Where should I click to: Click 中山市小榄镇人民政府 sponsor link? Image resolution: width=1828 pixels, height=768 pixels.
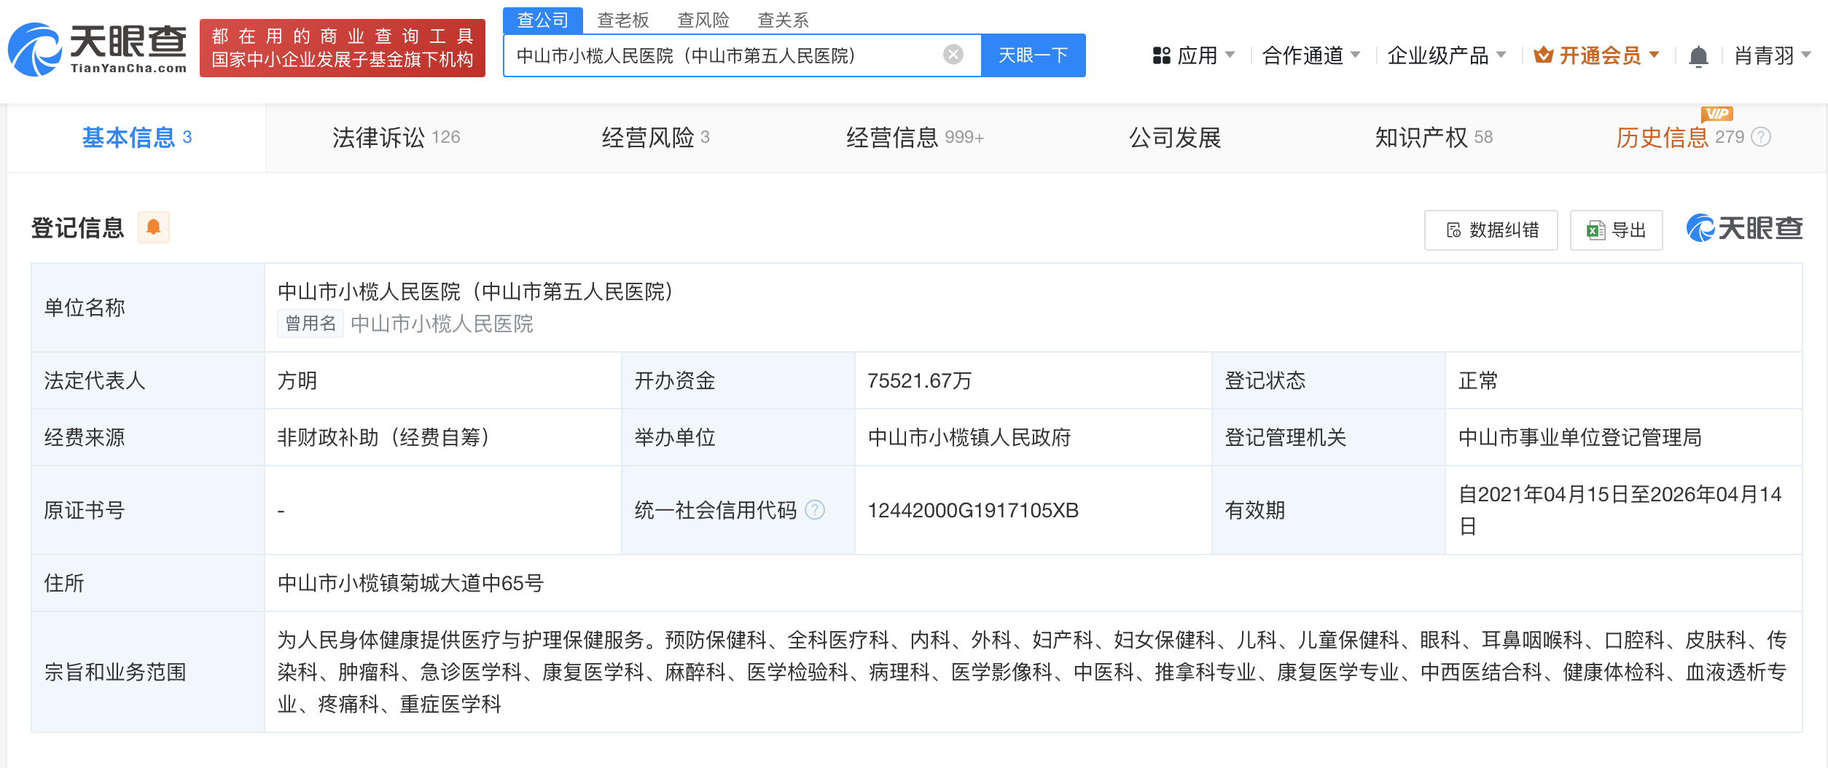(x=969, y=437)
